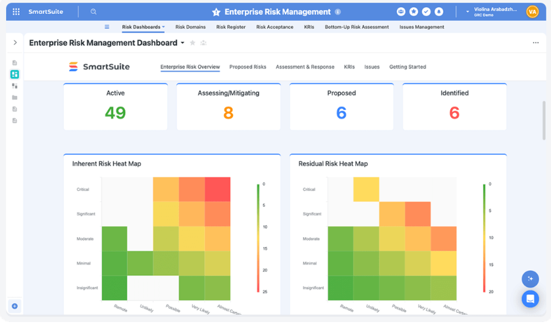Image resolution: width=551 pixels, height=324 pixels.
Task: Click the Residual heat map color scale bar
Action: coord(484,238)
